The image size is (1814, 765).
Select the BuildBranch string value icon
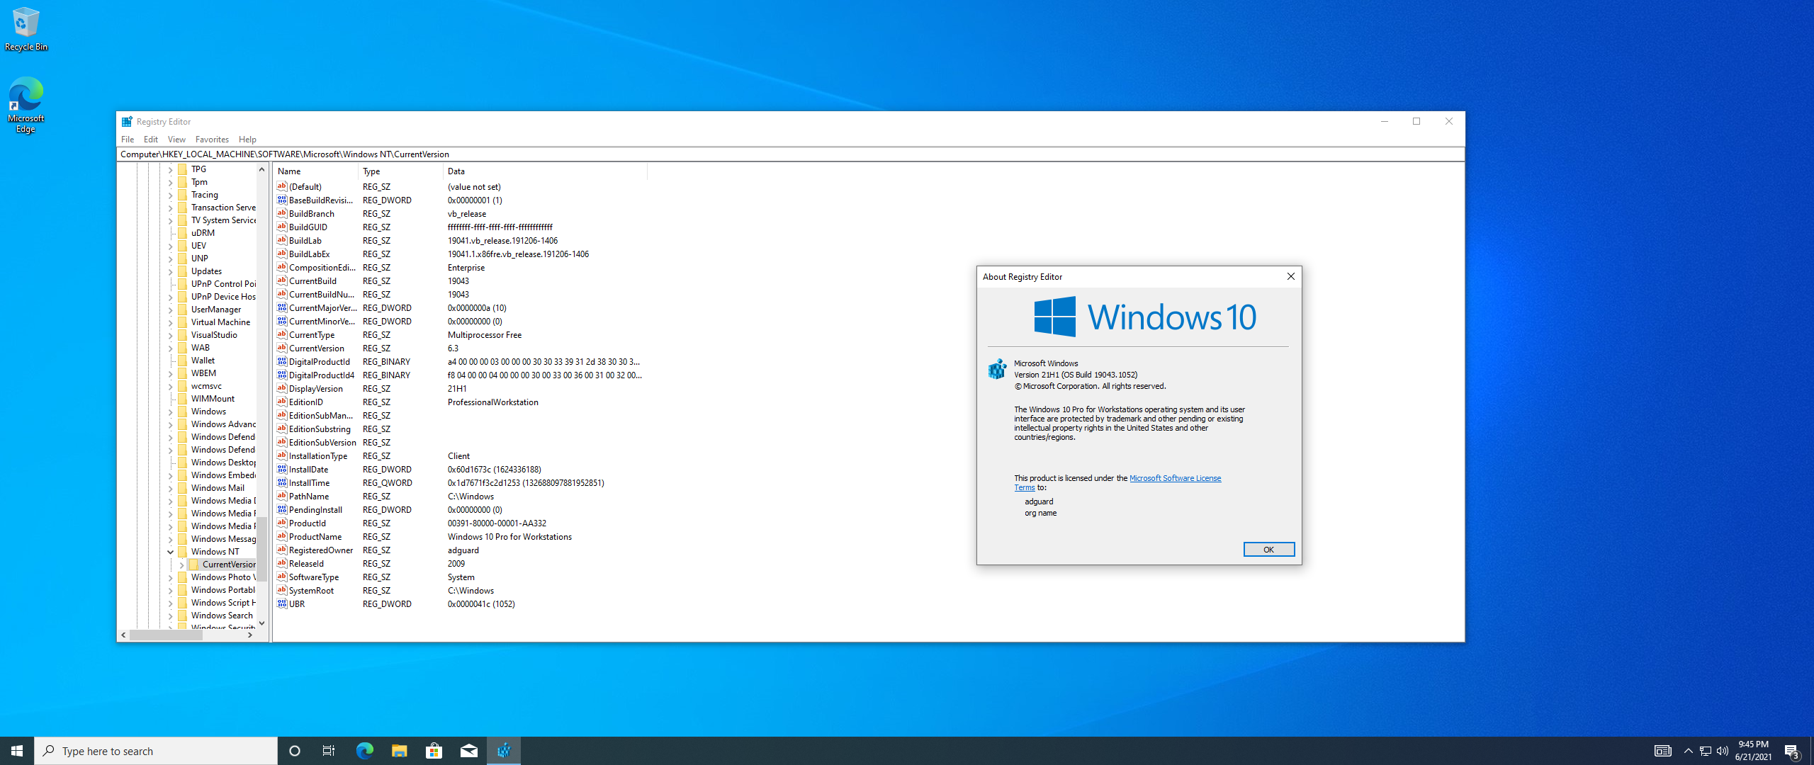coord(282,214)
